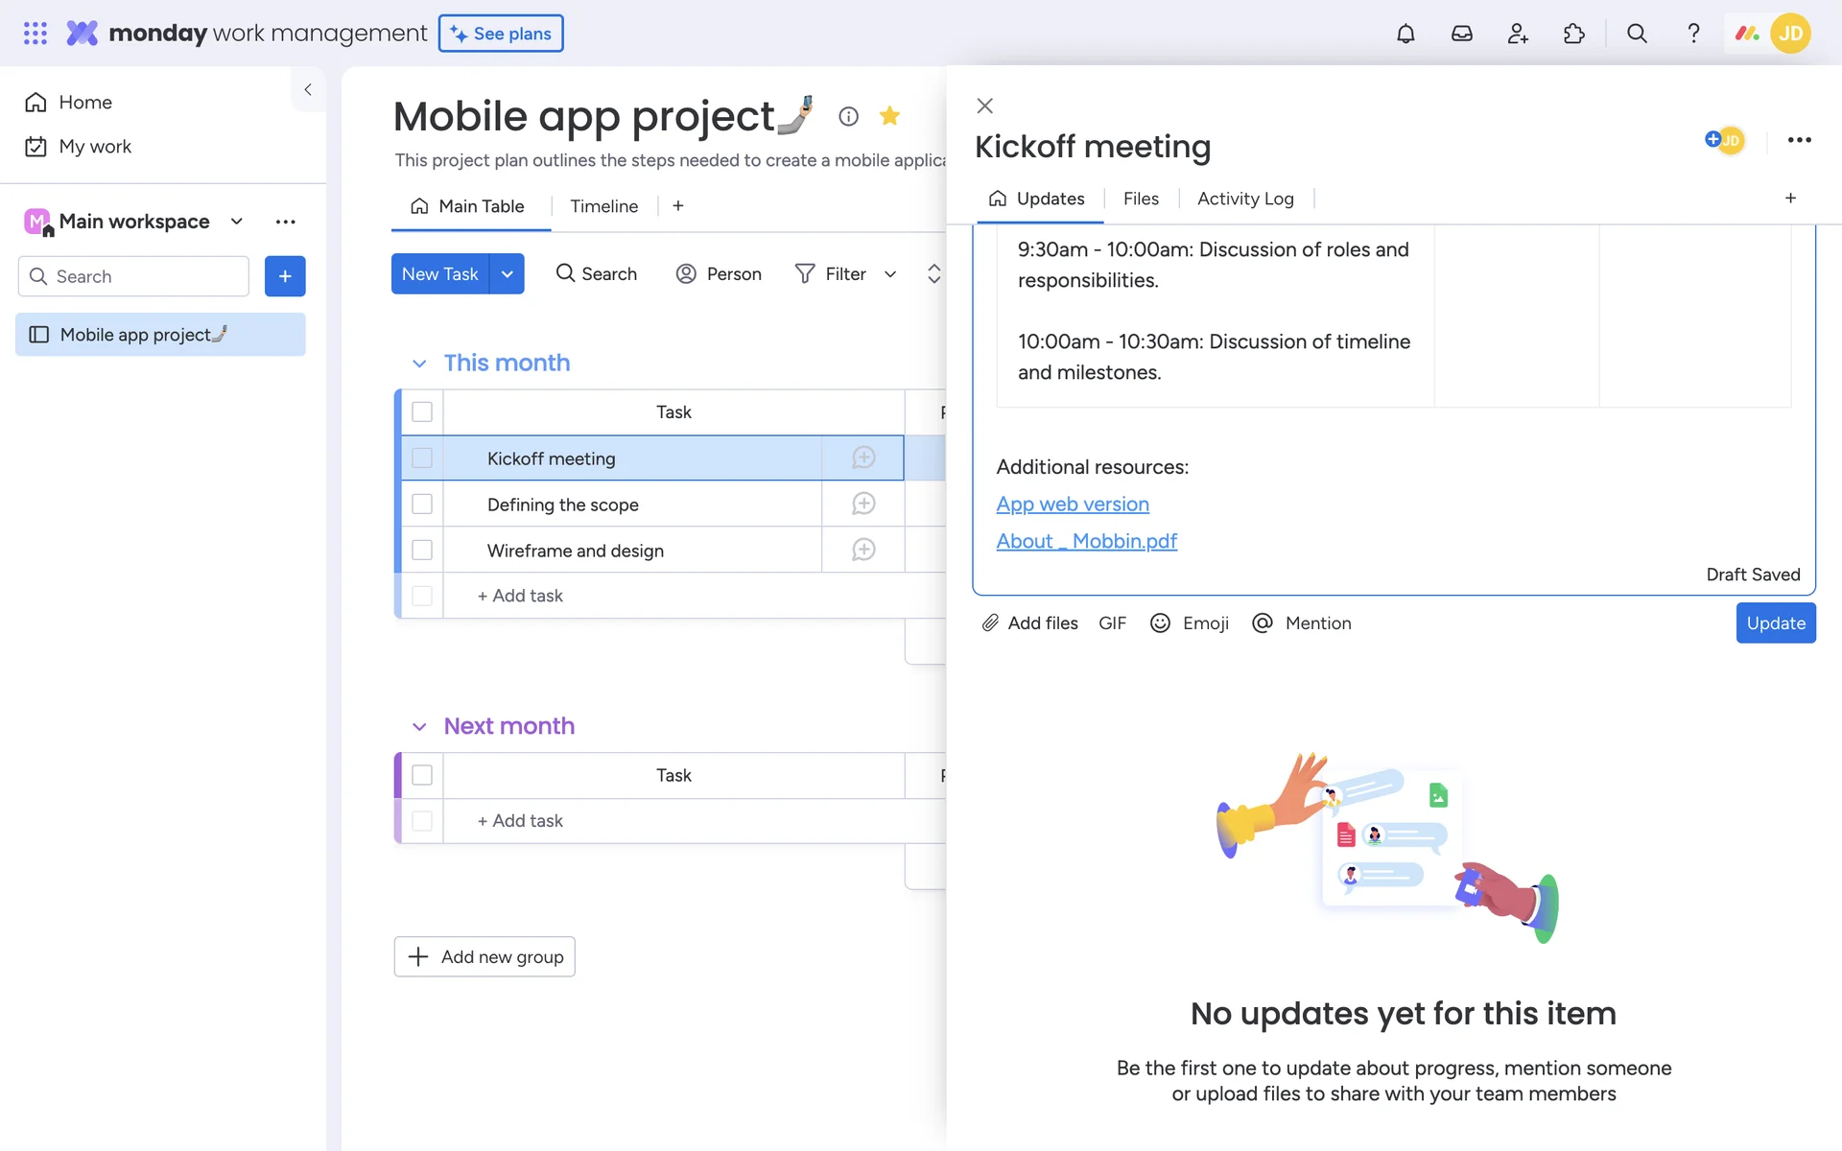Open conversation bubble for Defining the scope

[863, 504]
